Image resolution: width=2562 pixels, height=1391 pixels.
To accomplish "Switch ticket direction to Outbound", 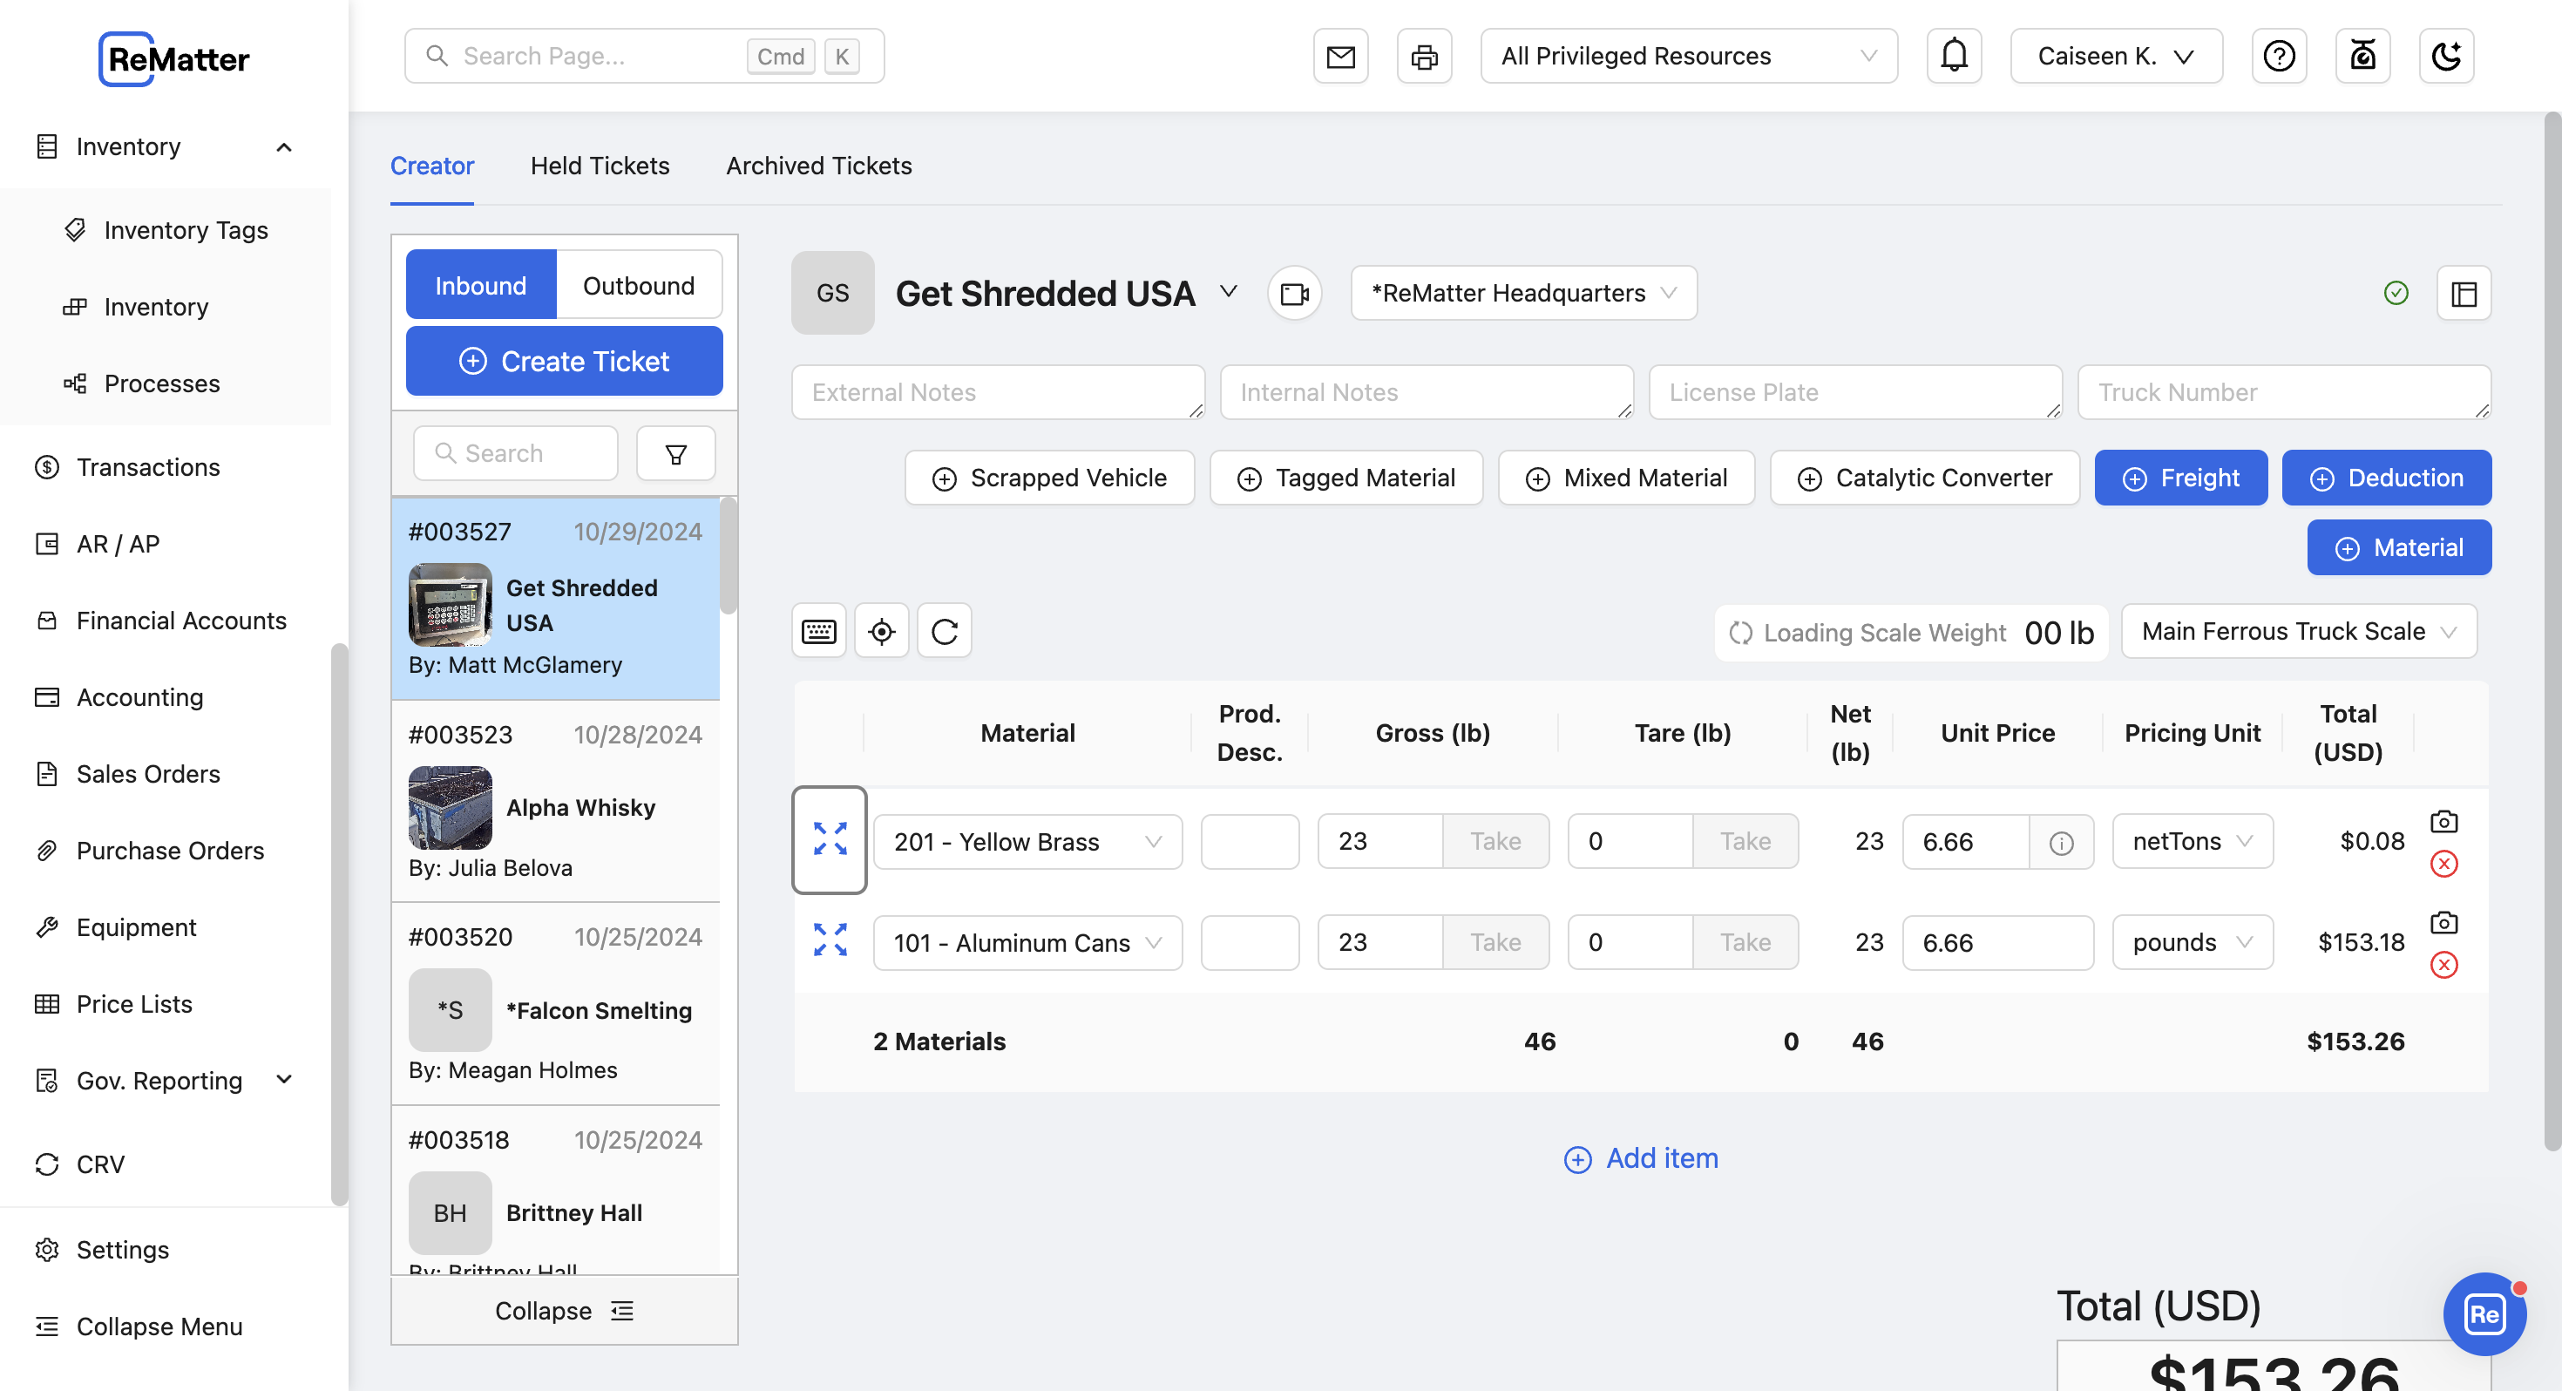I will click(x=638, y=286).
